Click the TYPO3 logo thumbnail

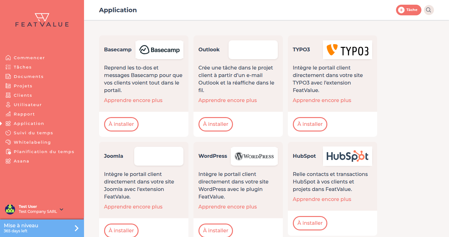click(x=347, y=50)
